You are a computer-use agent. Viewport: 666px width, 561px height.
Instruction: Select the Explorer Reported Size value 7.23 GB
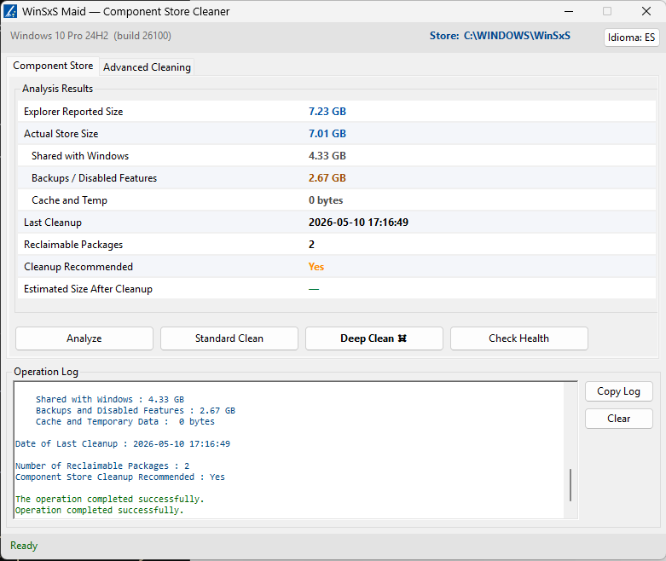pos(327,112)
